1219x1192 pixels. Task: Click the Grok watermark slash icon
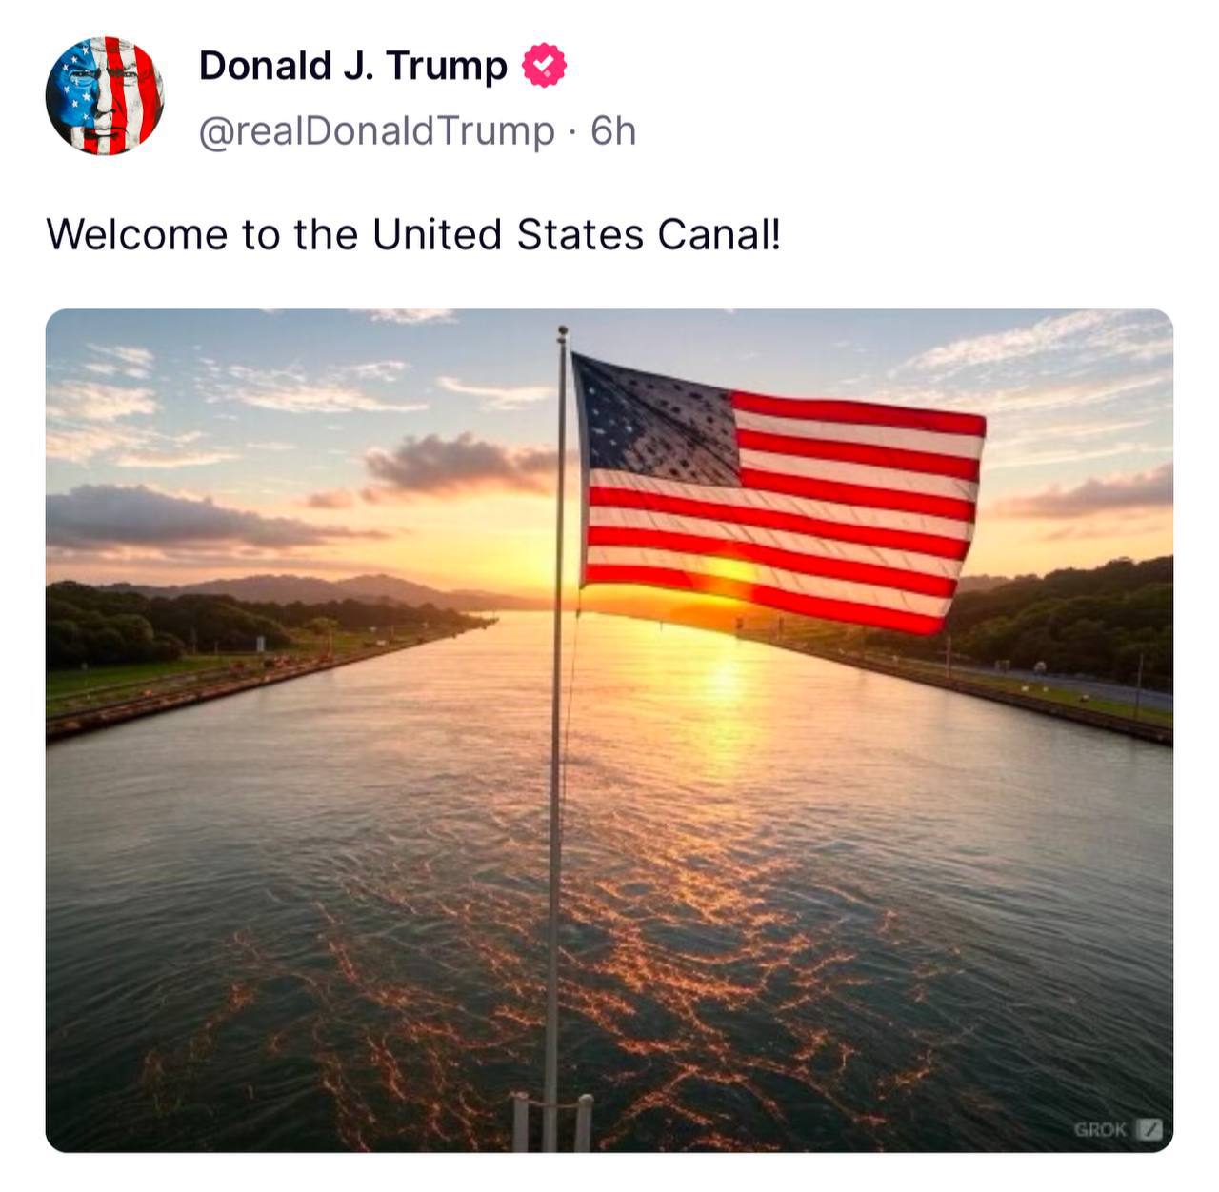(1149, 1129)
